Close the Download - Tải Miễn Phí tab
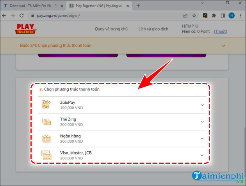The height and width of the screenshot is (186, 246). point(62,6)
